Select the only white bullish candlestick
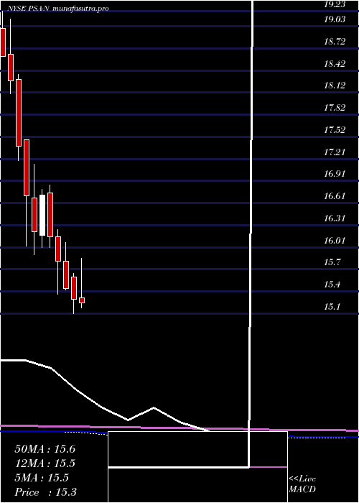 pyautogui.click(x=42, y=216)
